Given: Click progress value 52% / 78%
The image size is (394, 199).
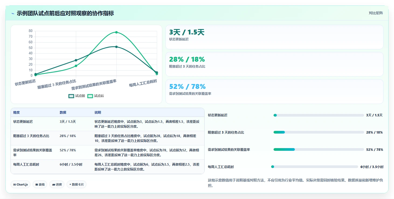Looking at the screenshot, I should (x=375, y=149).
